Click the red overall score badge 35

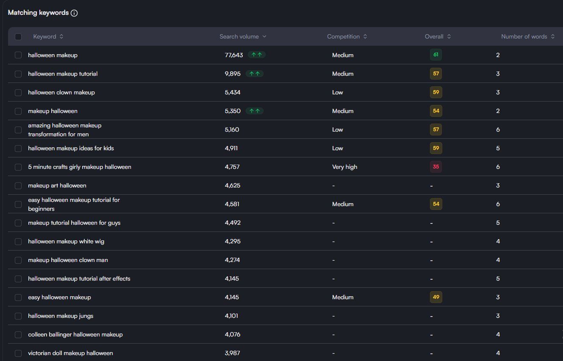436,167
